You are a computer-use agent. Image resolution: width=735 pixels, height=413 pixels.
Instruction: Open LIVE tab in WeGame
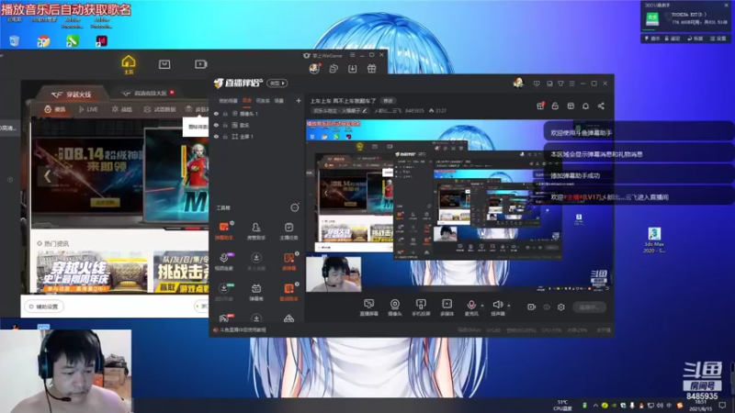[x=88, y=109]
